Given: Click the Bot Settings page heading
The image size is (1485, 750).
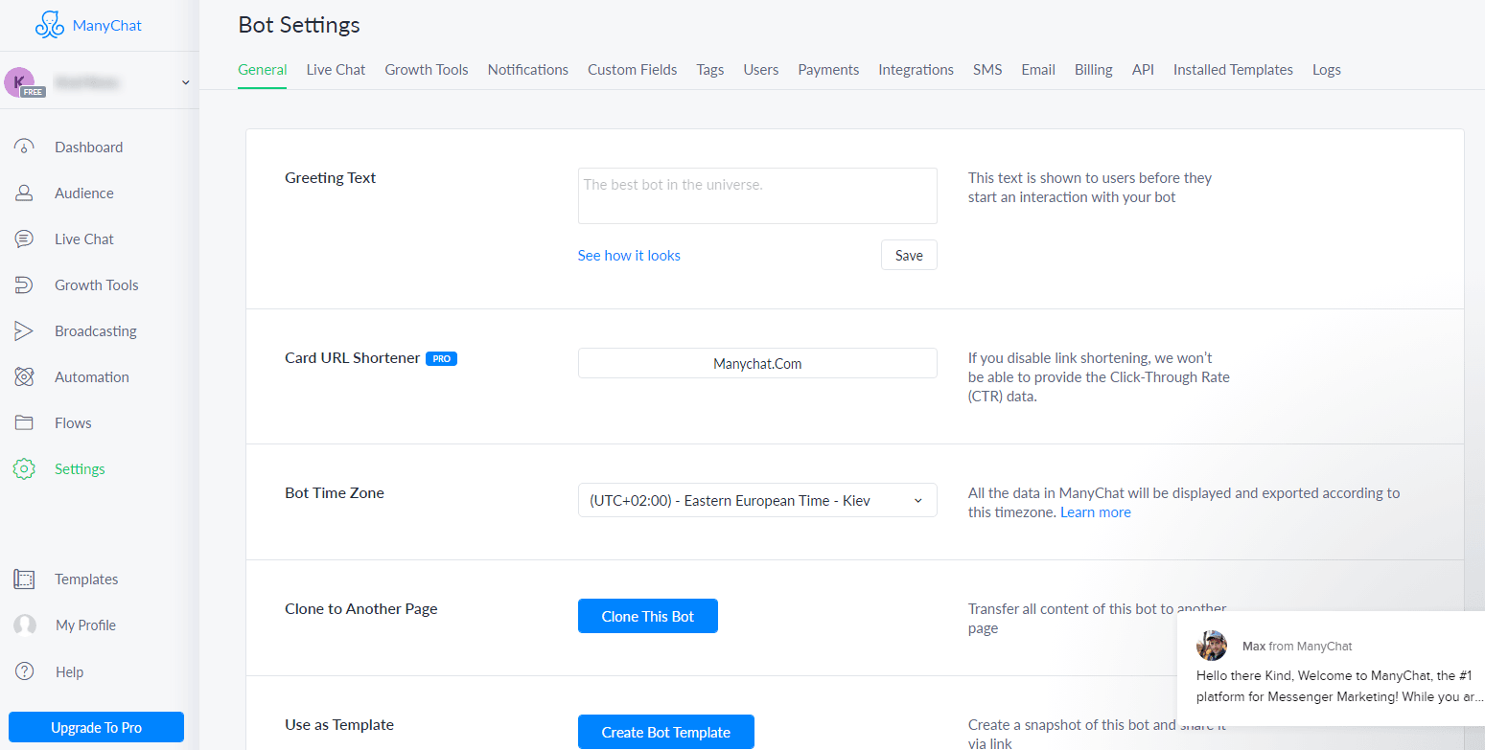Looking at the screenshot, I should 299,25.
